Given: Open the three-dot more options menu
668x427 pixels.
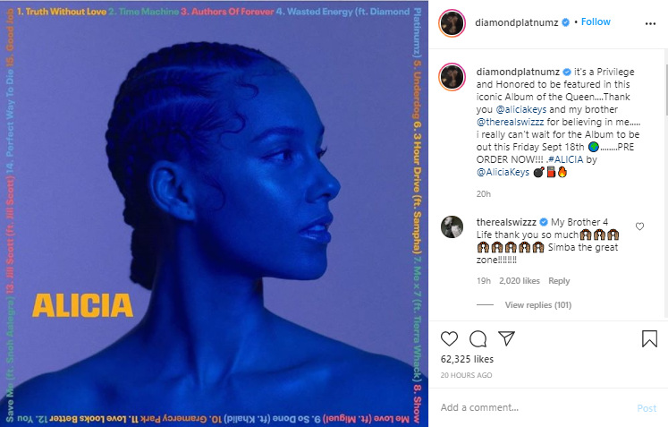Looking at the screenshot, I should (650, 23).
